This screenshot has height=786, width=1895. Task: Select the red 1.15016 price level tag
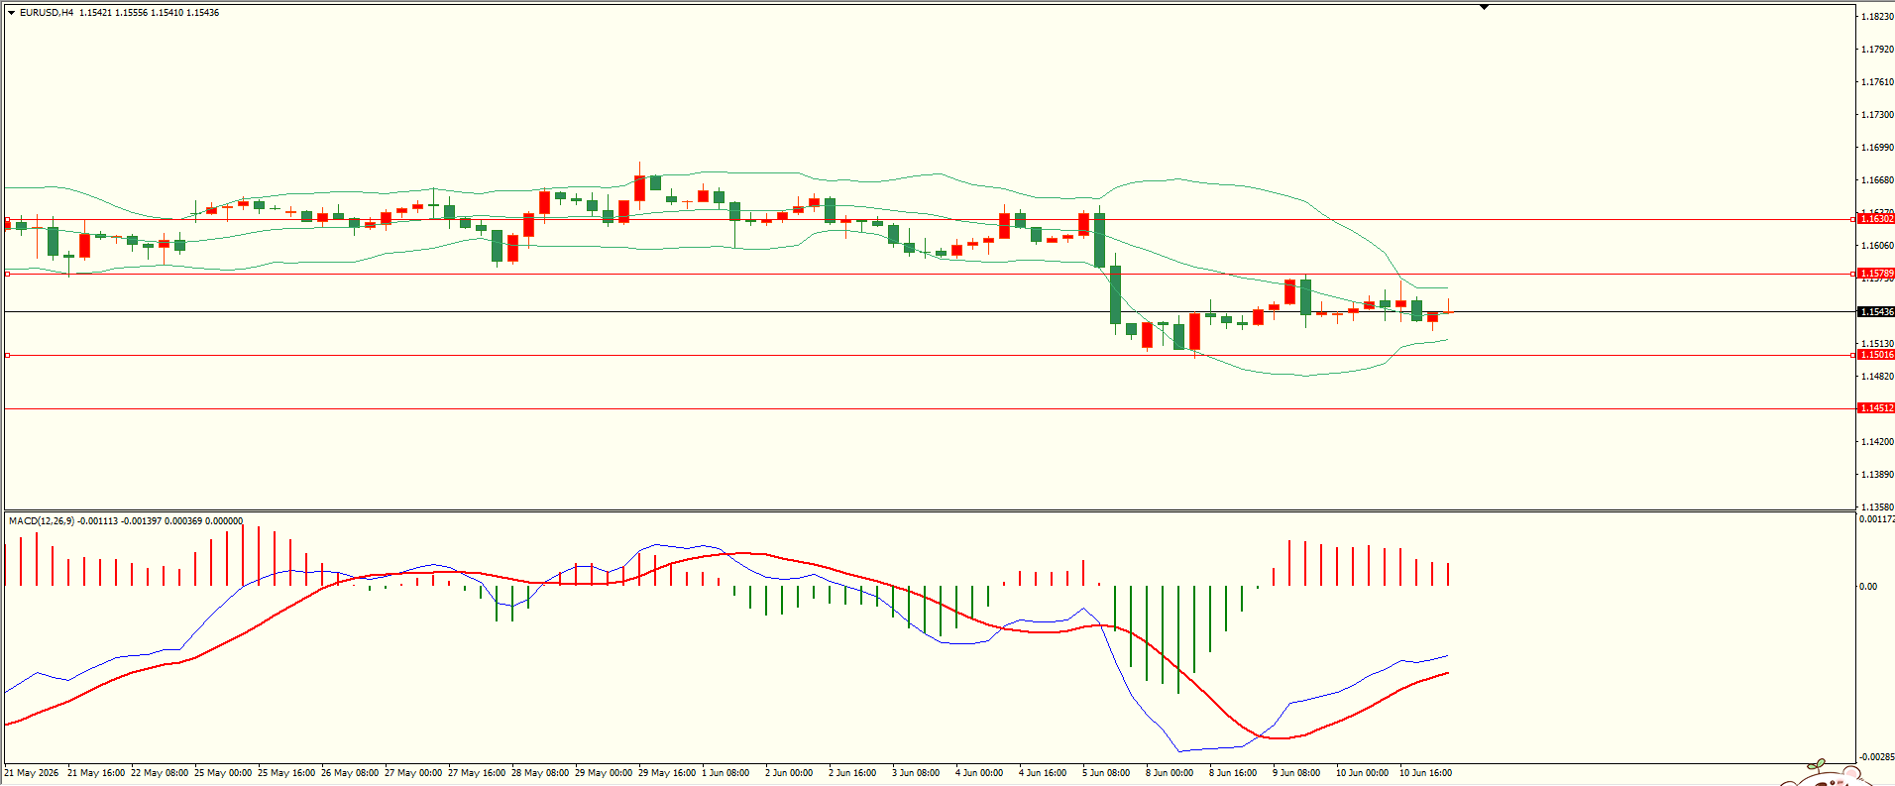click(x=1876, y=355)
